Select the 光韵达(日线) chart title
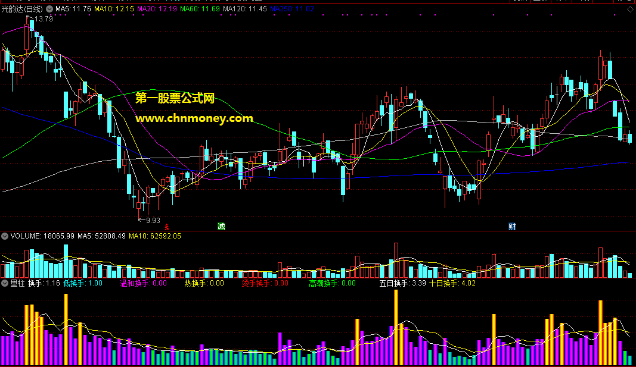 coord(22,9)
